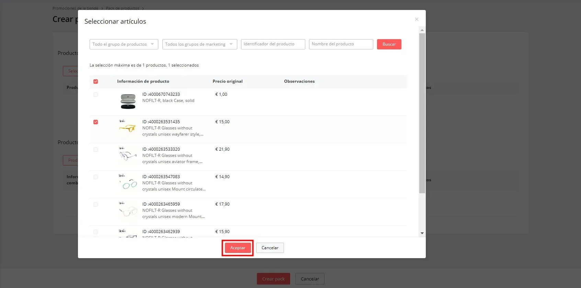
Task: Focus the Identificador del producto field
Action: (x=273, y=44)
